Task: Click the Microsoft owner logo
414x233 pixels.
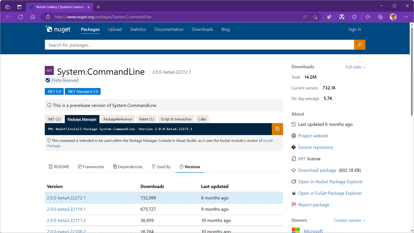Action: click(296, 230)
